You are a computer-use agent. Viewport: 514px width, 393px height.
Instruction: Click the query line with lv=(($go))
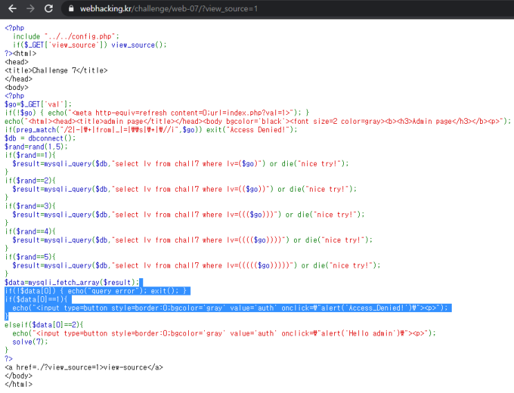pyautogui.click(x=185, y=189)
